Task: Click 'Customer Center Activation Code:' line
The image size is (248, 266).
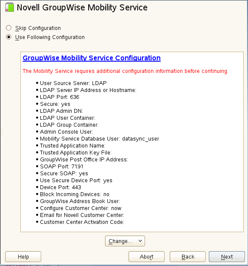Action: [x=82, y=222]
